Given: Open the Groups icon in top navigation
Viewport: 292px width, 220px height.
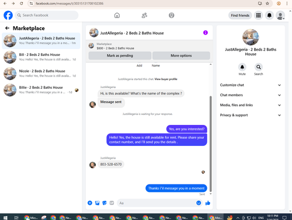Looking at the screenshot, I should [x=171, y=15].
